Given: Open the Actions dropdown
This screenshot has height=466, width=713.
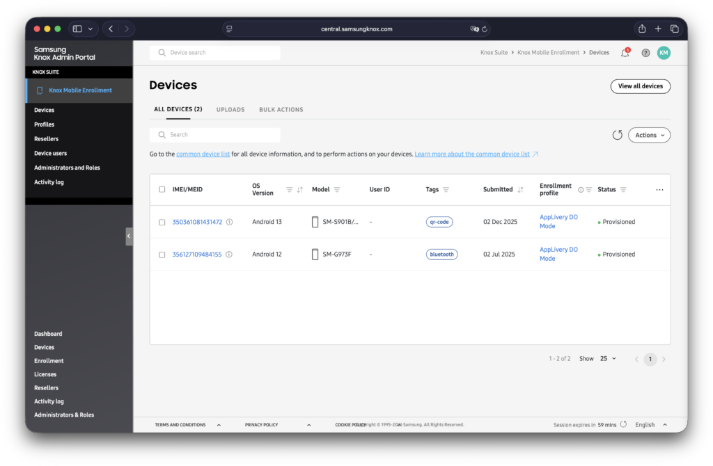Looking at the screenshot, I should tap(648, 135).
